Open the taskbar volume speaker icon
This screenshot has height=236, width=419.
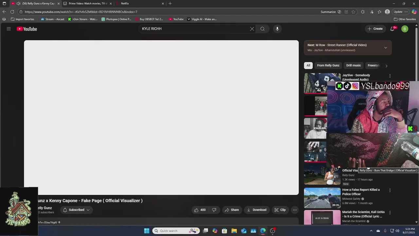click(397, 231)
